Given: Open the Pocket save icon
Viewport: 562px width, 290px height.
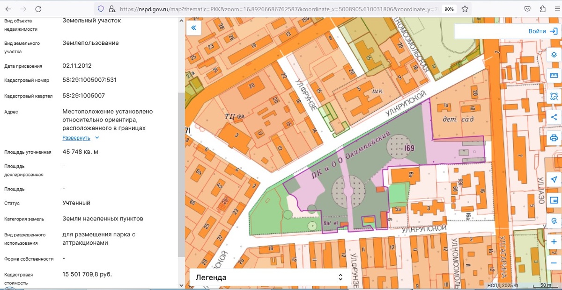Looking at the screenshot, I should click(527, 9).
